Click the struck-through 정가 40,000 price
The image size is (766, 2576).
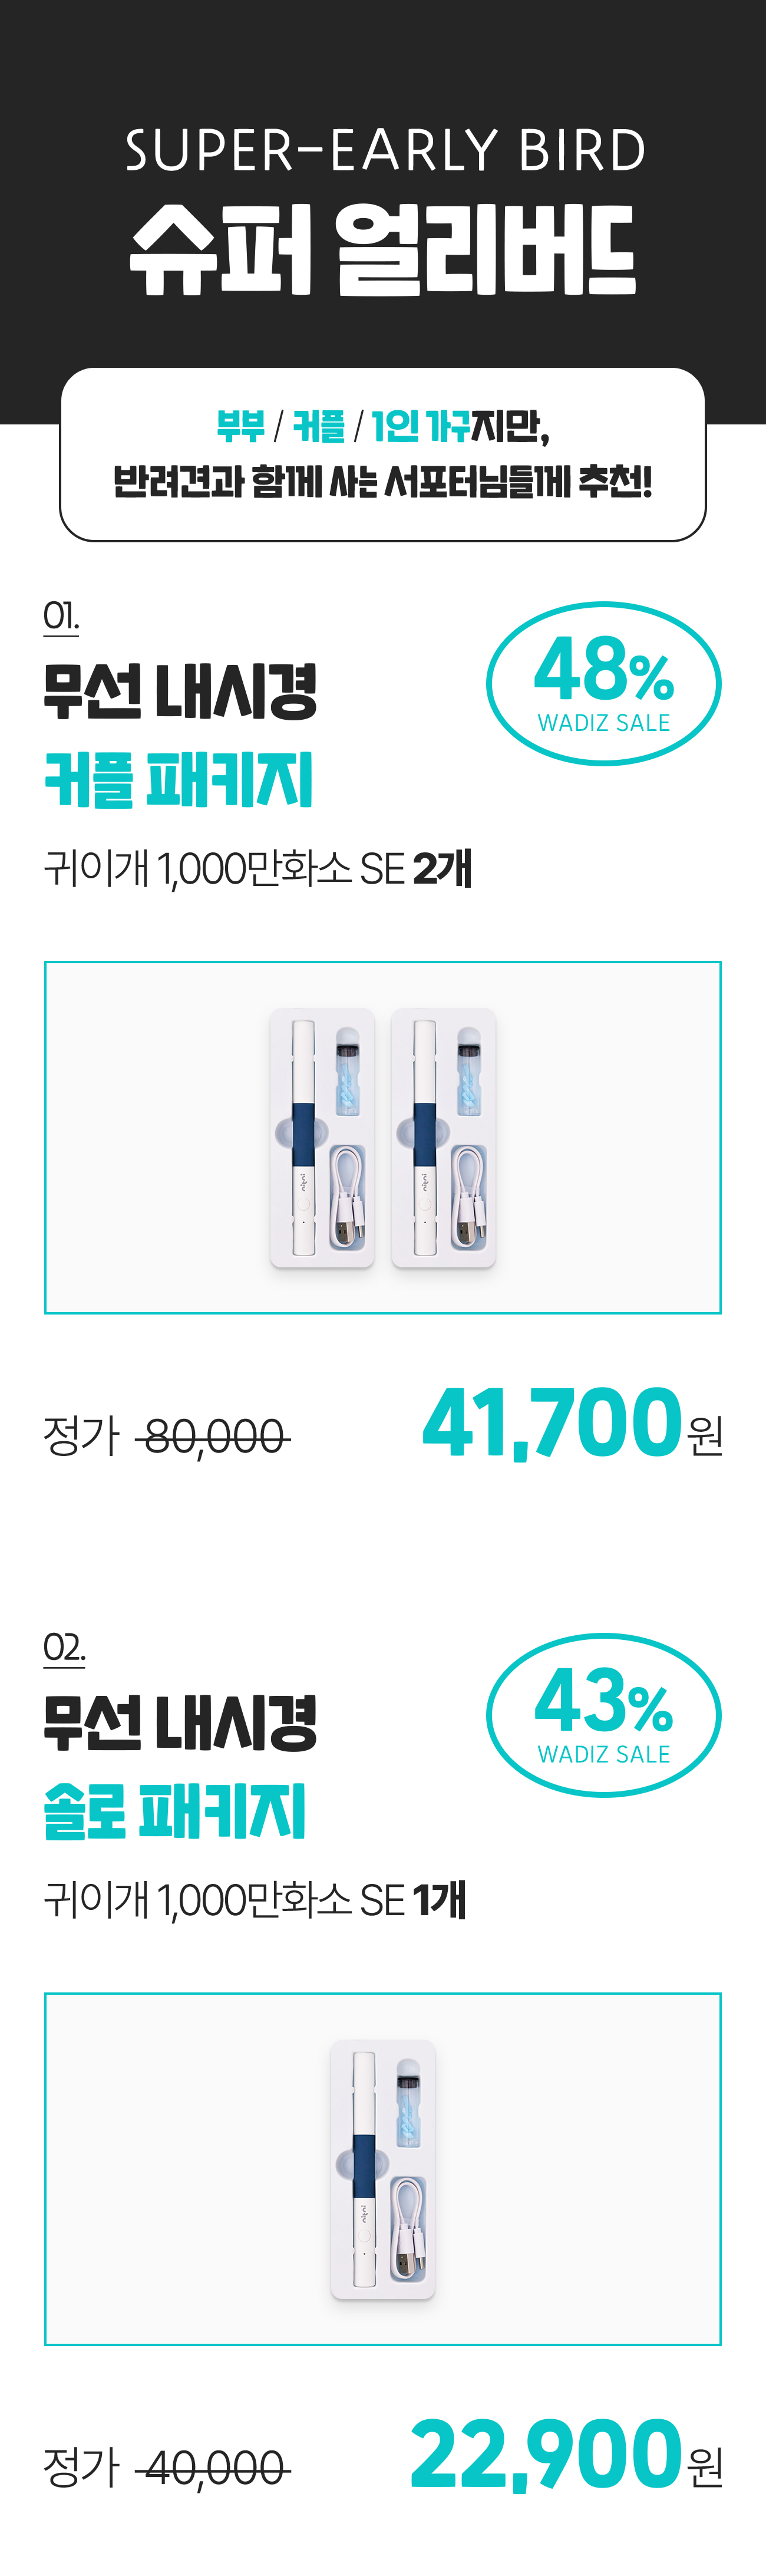point(167,2468)
